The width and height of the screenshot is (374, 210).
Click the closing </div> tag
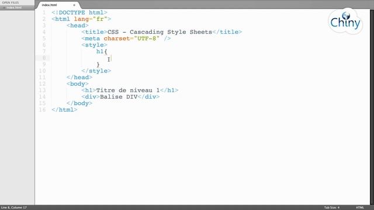(x=148, y=97)
